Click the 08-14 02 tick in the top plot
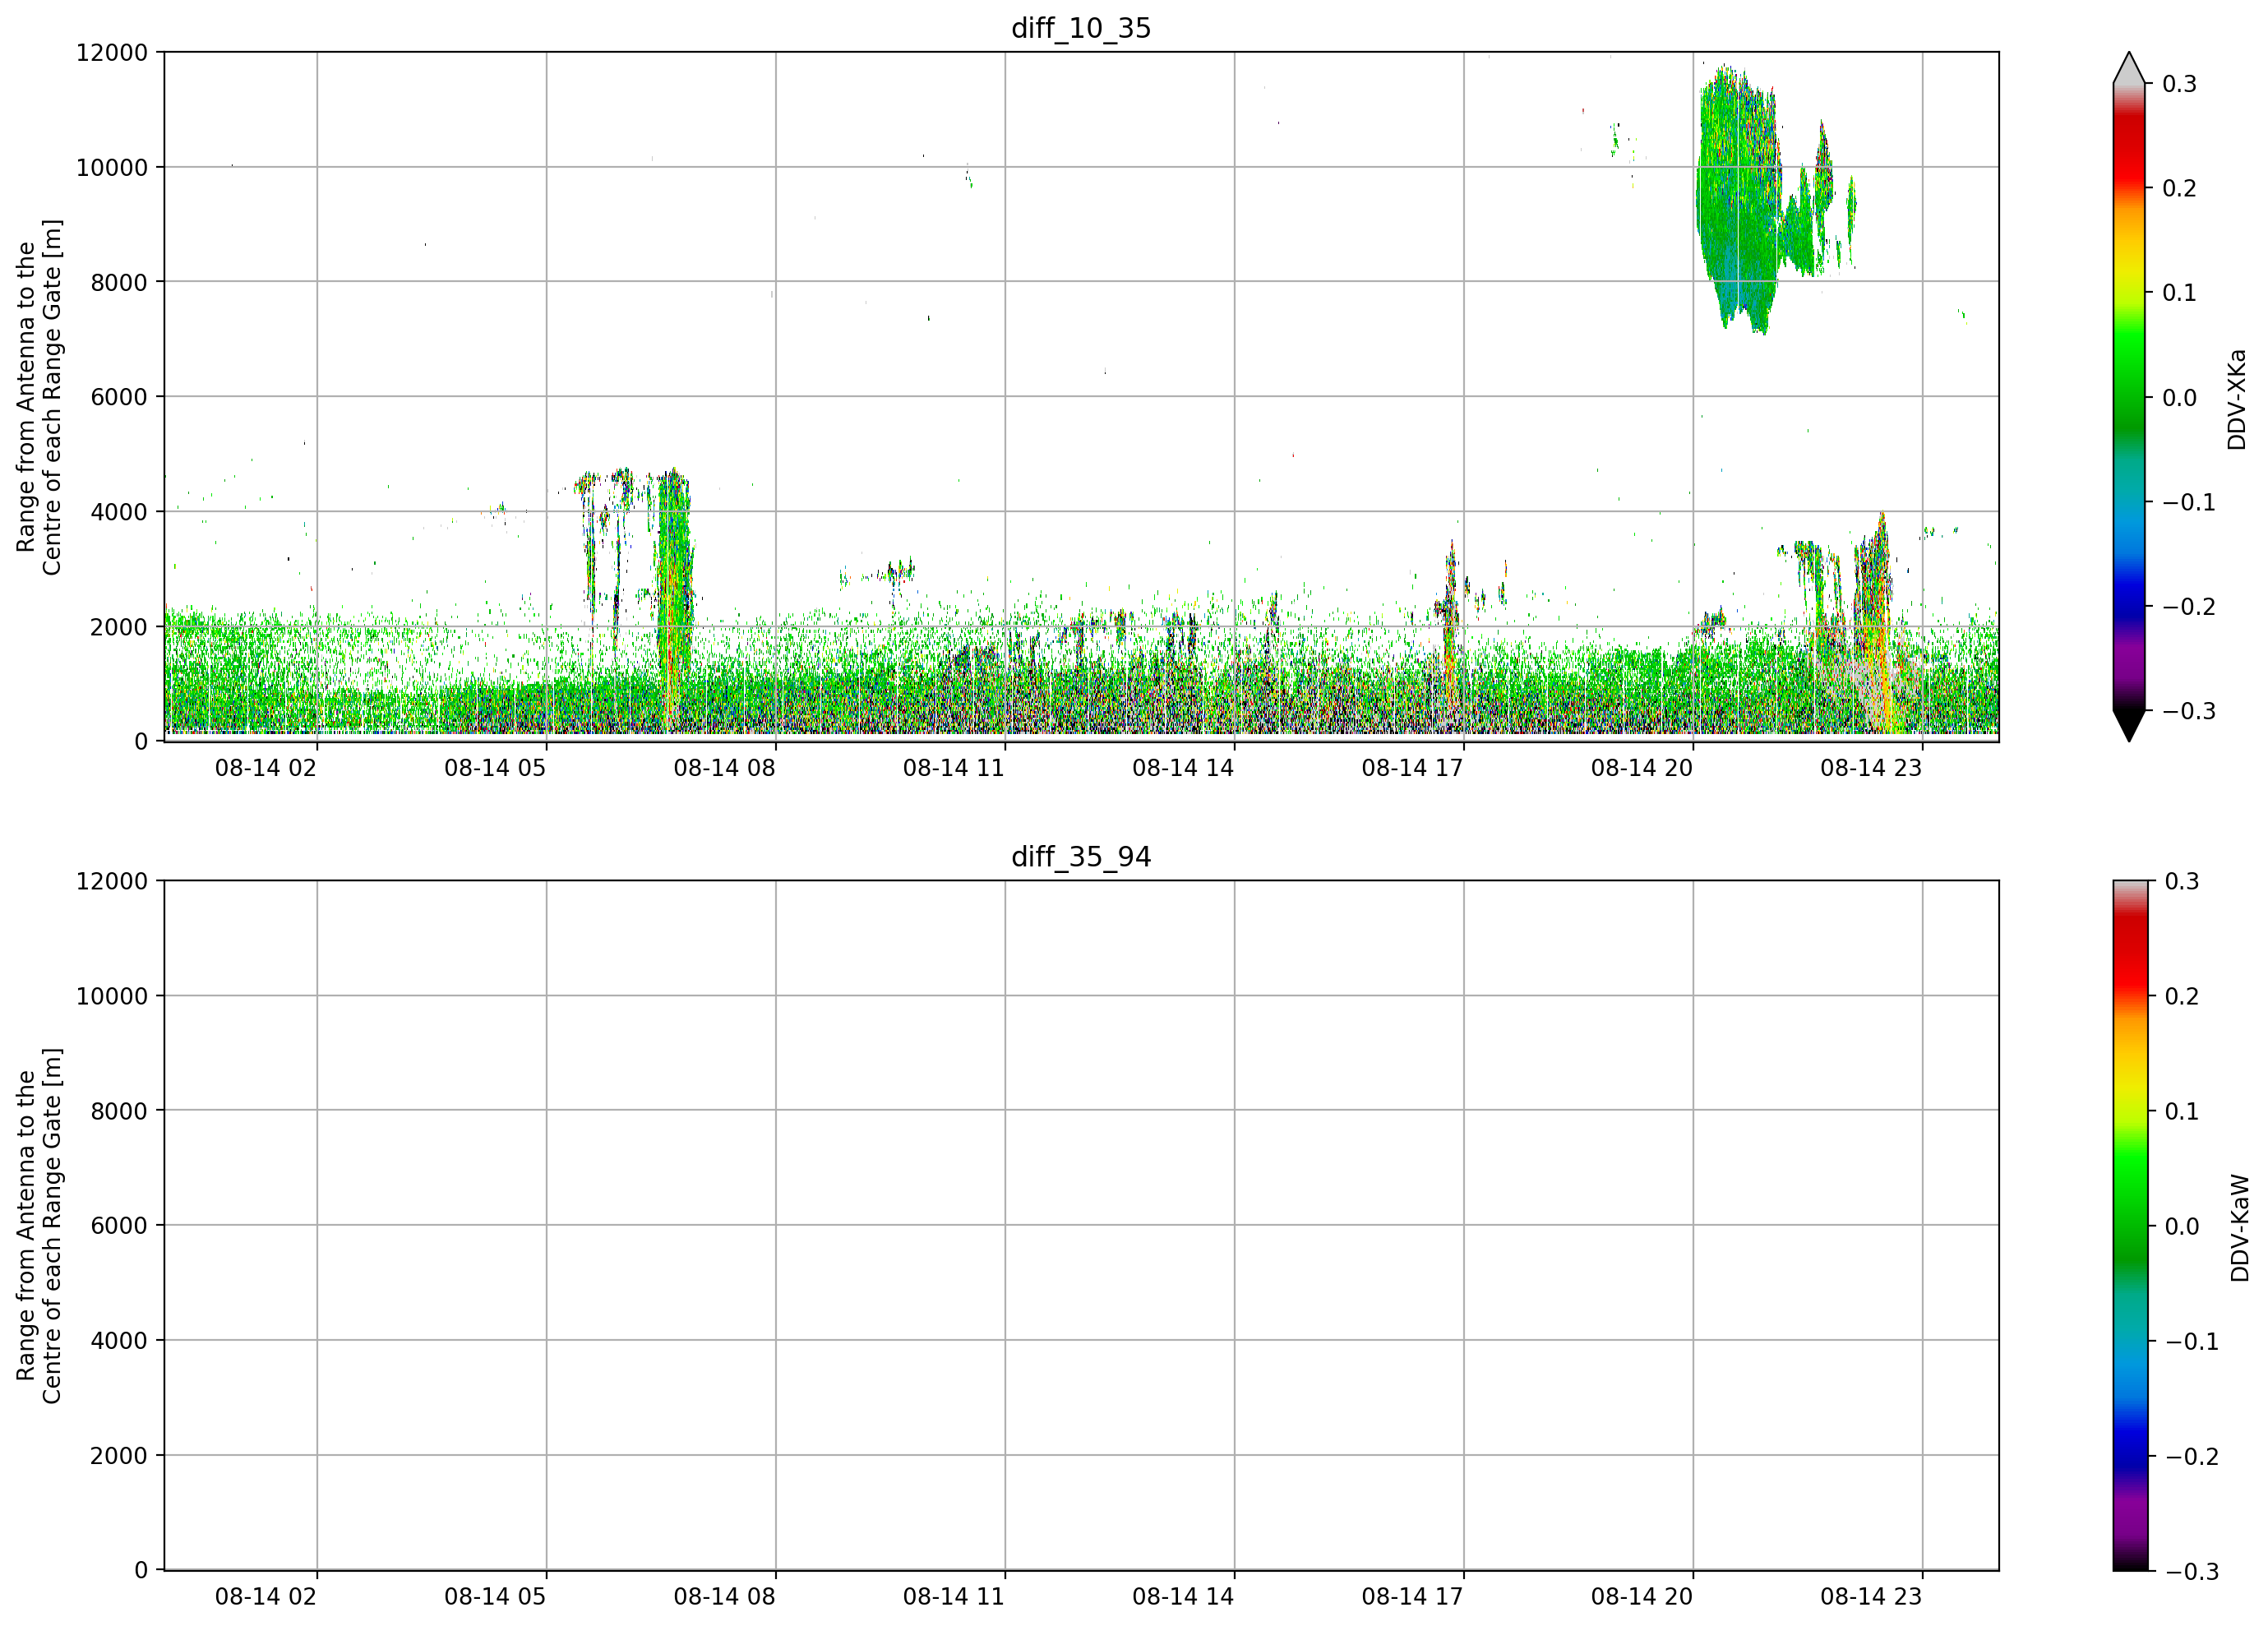This screenshot has width=2268, height=1626. pyautogui.click(x=266, y=768)
